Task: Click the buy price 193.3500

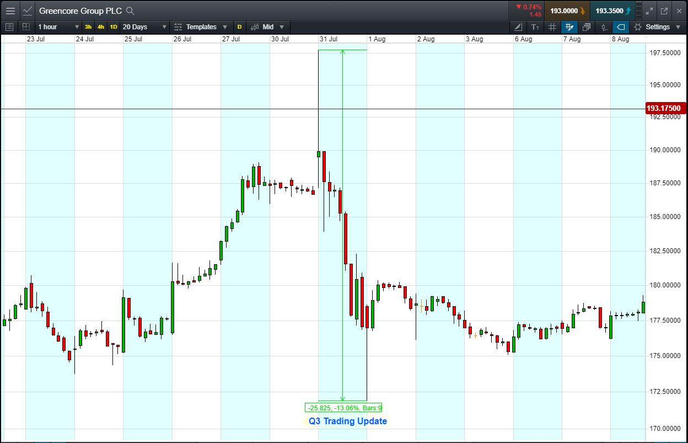Action: [x=612, y=10]
